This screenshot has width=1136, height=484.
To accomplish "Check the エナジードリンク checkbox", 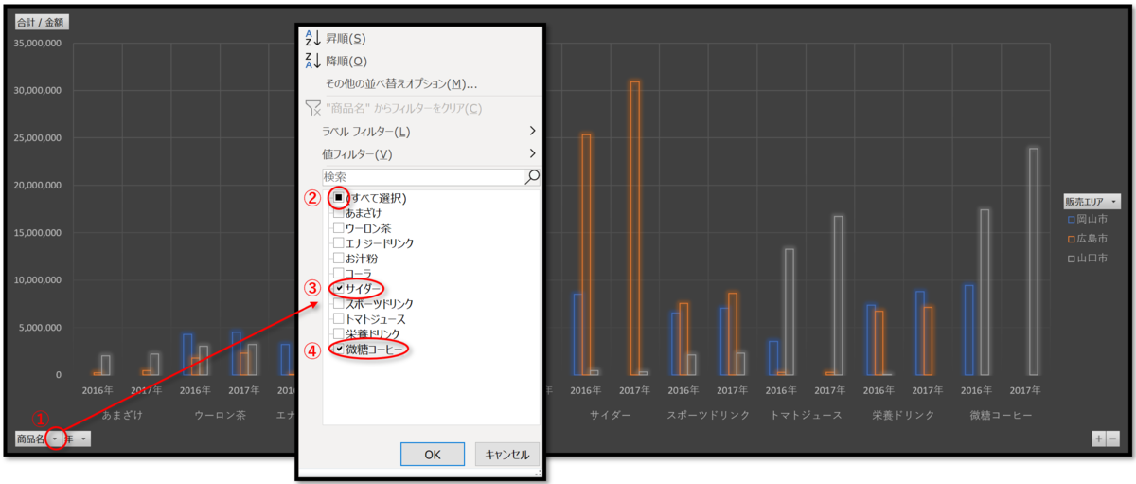I will click(x=338, y=243).
